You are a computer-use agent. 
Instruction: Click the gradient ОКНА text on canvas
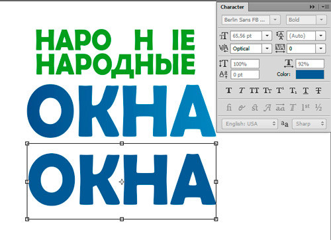121,111
